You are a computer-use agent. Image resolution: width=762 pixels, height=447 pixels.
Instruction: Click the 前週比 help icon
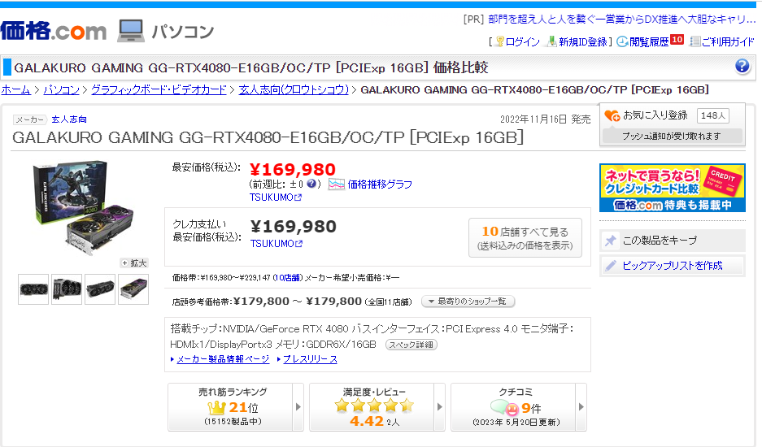[x=311, y=184]
